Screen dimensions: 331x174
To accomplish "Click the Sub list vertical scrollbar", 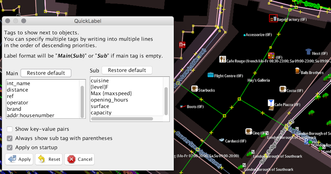I will pyautogui.click(x=166, y=101).
